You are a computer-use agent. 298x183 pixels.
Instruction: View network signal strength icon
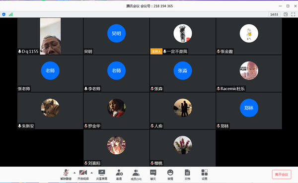pos(10,14)
